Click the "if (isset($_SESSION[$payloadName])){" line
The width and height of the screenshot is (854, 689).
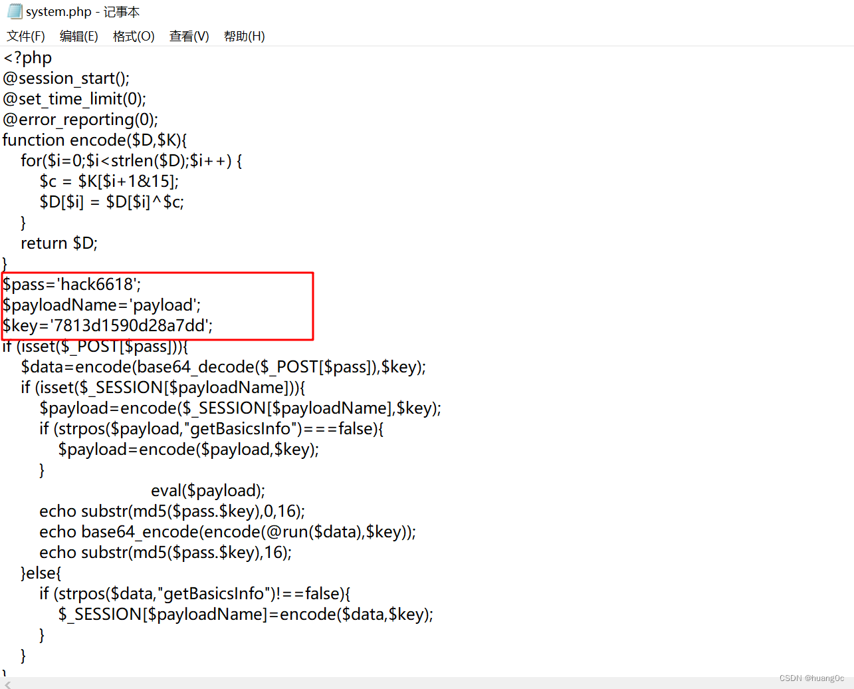(x=163, y=388)
